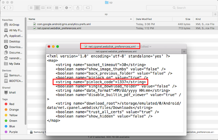Go back with Finder back arrow
218x140 pixels.
click(x=4, y=8)
